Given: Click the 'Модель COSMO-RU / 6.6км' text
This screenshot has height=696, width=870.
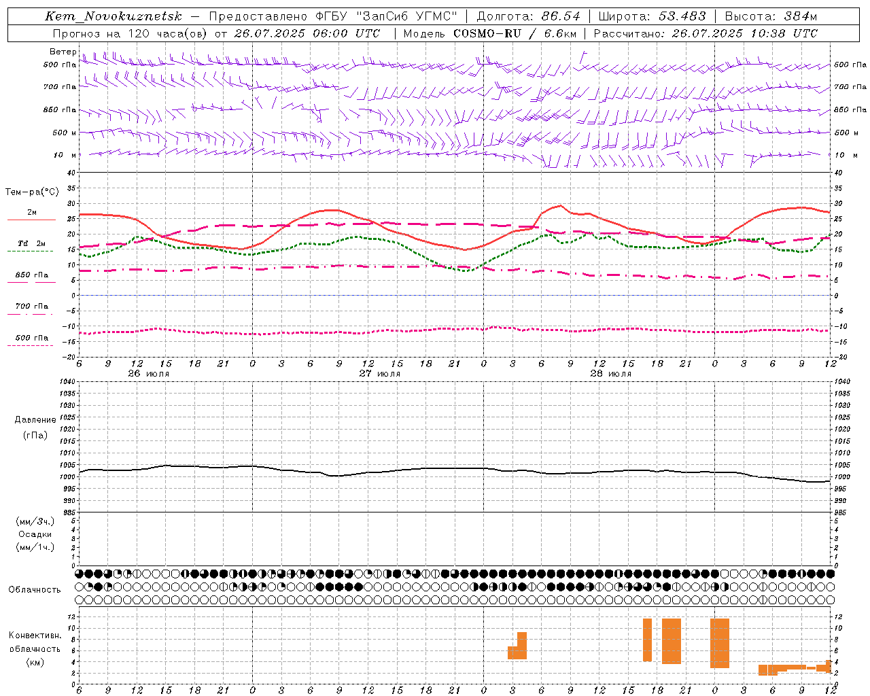Looking at the screenshot, I should pos(489,33).
